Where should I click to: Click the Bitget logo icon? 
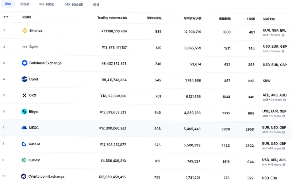pos(24,111)
